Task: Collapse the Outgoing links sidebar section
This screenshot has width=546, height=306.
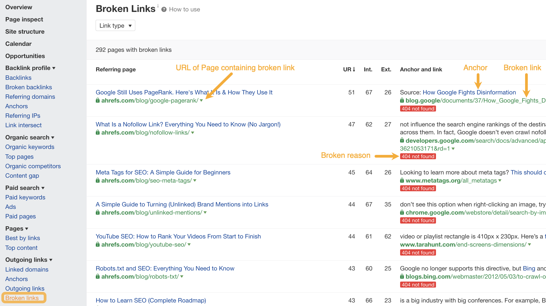Action: (51, 260)
